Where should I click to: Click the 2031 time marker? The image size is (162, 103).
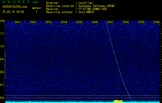[x=18, y=22]
